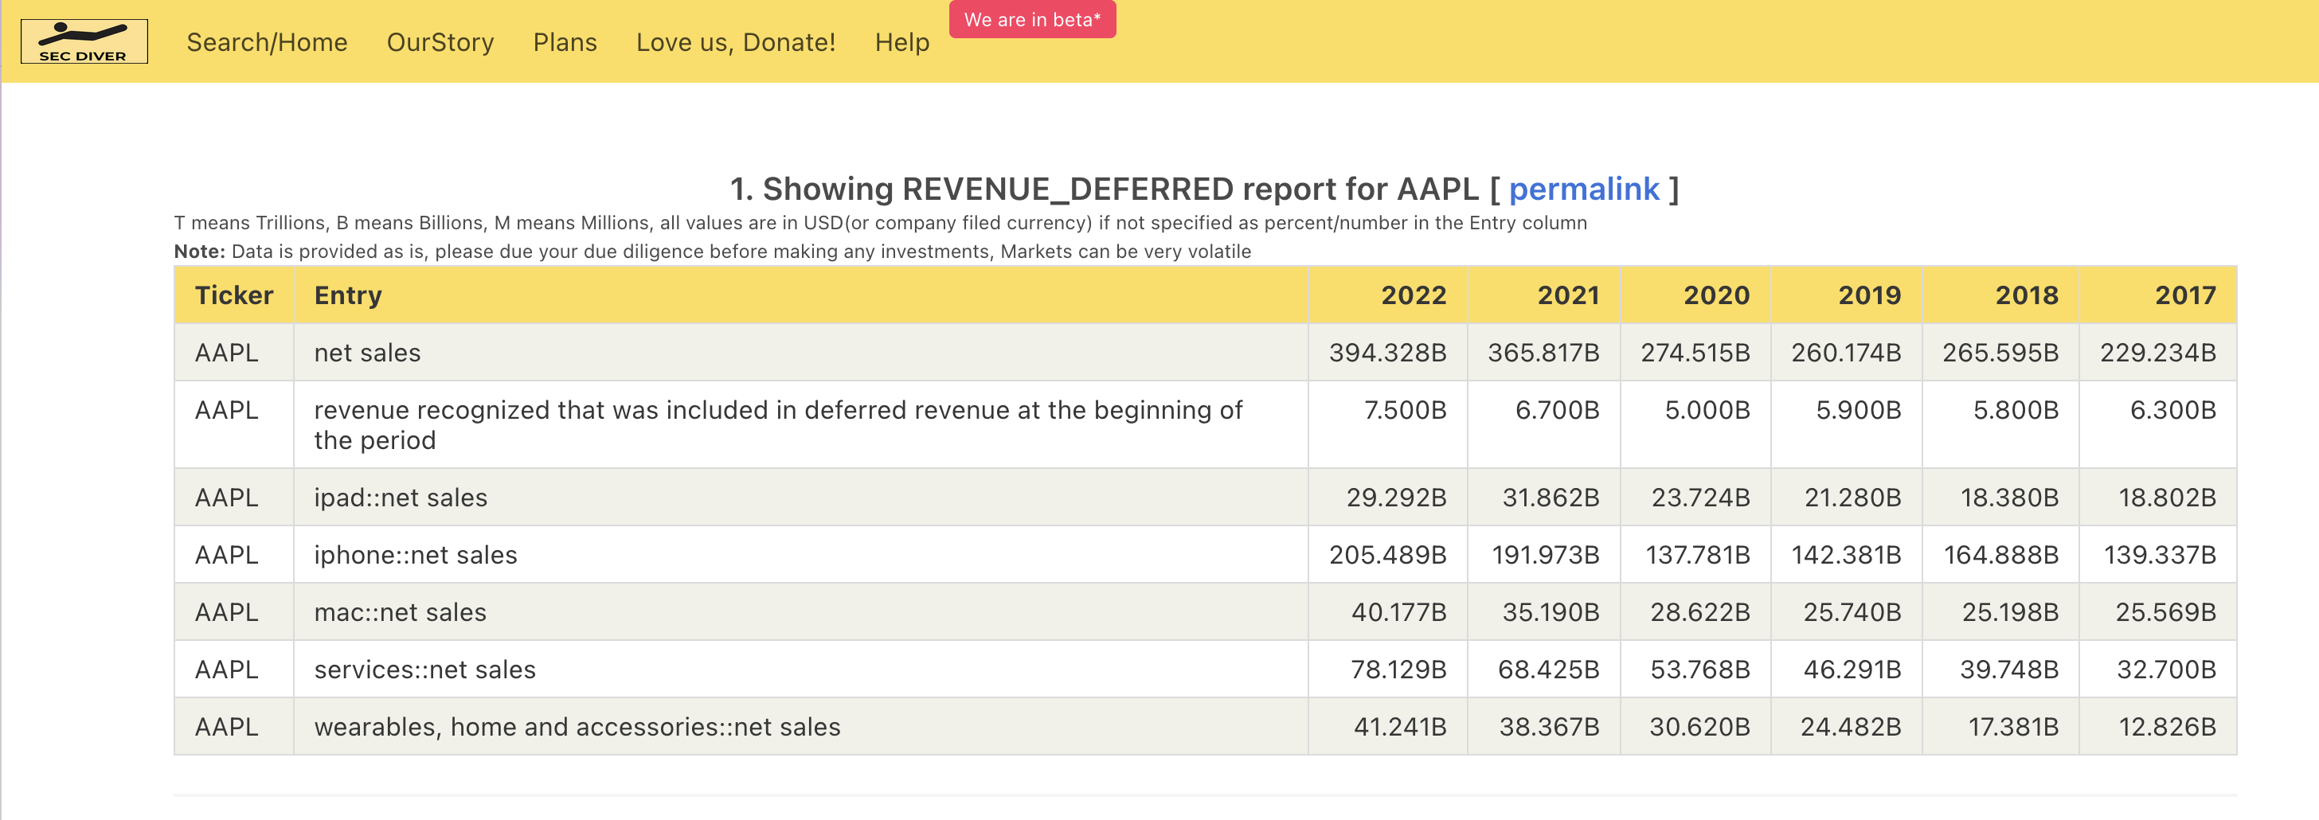Viewport: 2319px width, 820px height.
Task: Open the report permalink
Action: click(x=1582, y=189)
